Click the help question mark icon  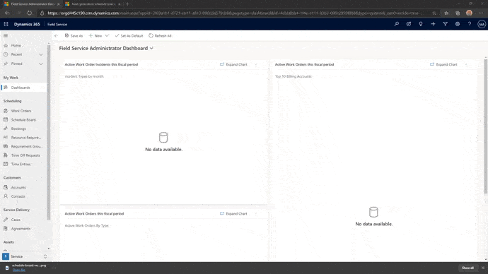(x=470, y=24)
